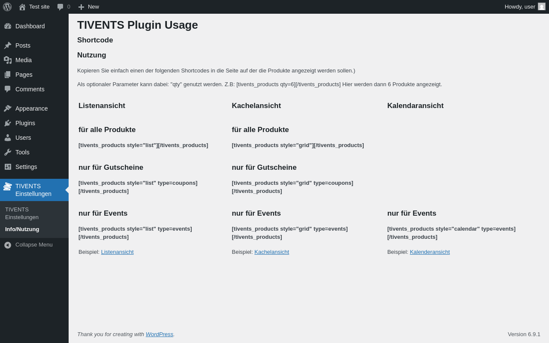
Task: Go to the Plugins menu
Action: 34,123
